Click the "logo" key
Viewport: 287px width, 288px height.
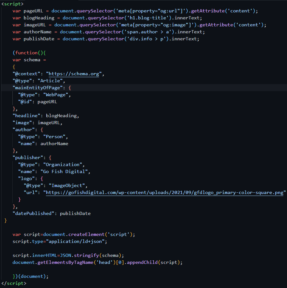point(26,178)
